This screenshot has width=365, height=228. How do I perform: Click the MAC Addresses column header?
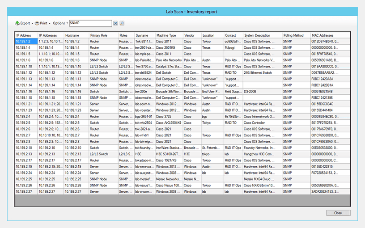pyautogui.click(x=330, y=35)
